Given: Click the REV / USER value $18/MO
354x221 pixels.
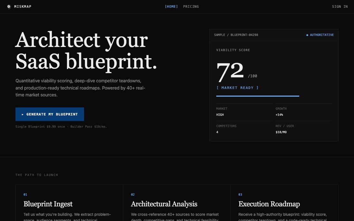Looking at the screenshot, I should click(x=281, y=132).
